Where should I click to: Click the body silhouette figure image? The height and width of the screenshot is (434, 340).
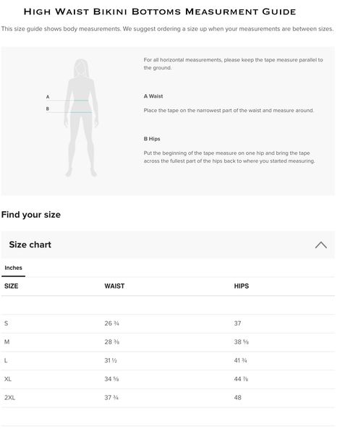click(82, 119)
